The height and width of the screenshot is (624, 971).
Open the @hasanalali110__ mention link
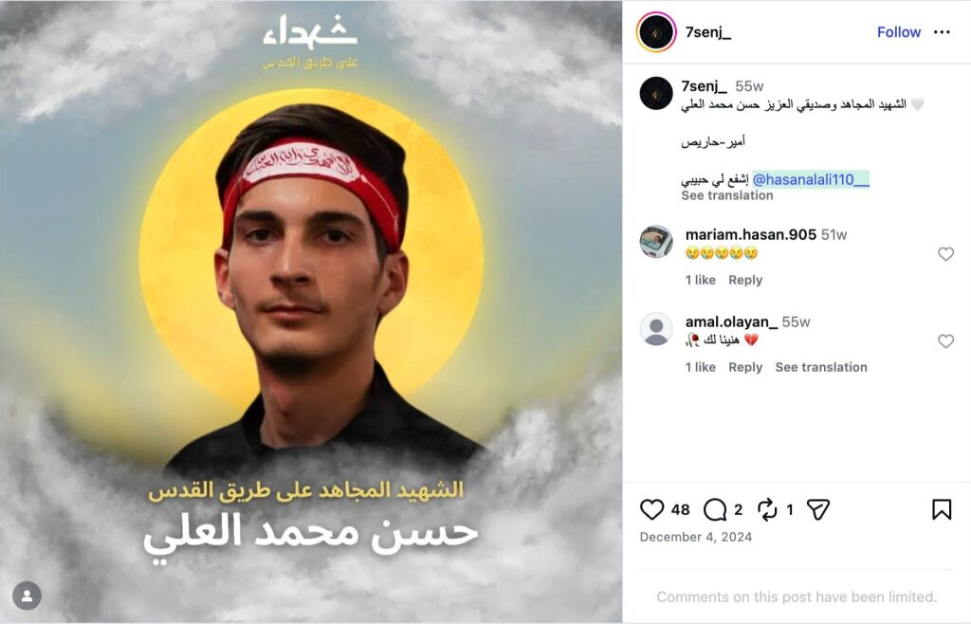tap(811, 179)
